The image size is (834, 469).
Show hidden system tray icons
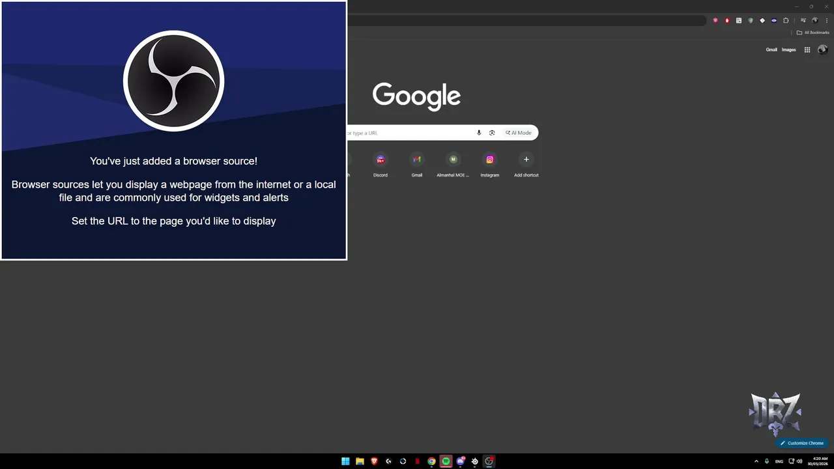(756, 461)
